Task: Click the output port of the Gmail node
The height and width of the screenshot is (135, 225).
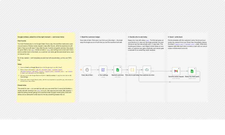Action: coord(180,71)
